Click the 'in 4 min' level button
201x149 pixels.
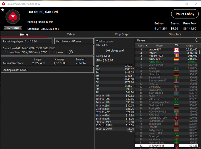click(58, 52)
